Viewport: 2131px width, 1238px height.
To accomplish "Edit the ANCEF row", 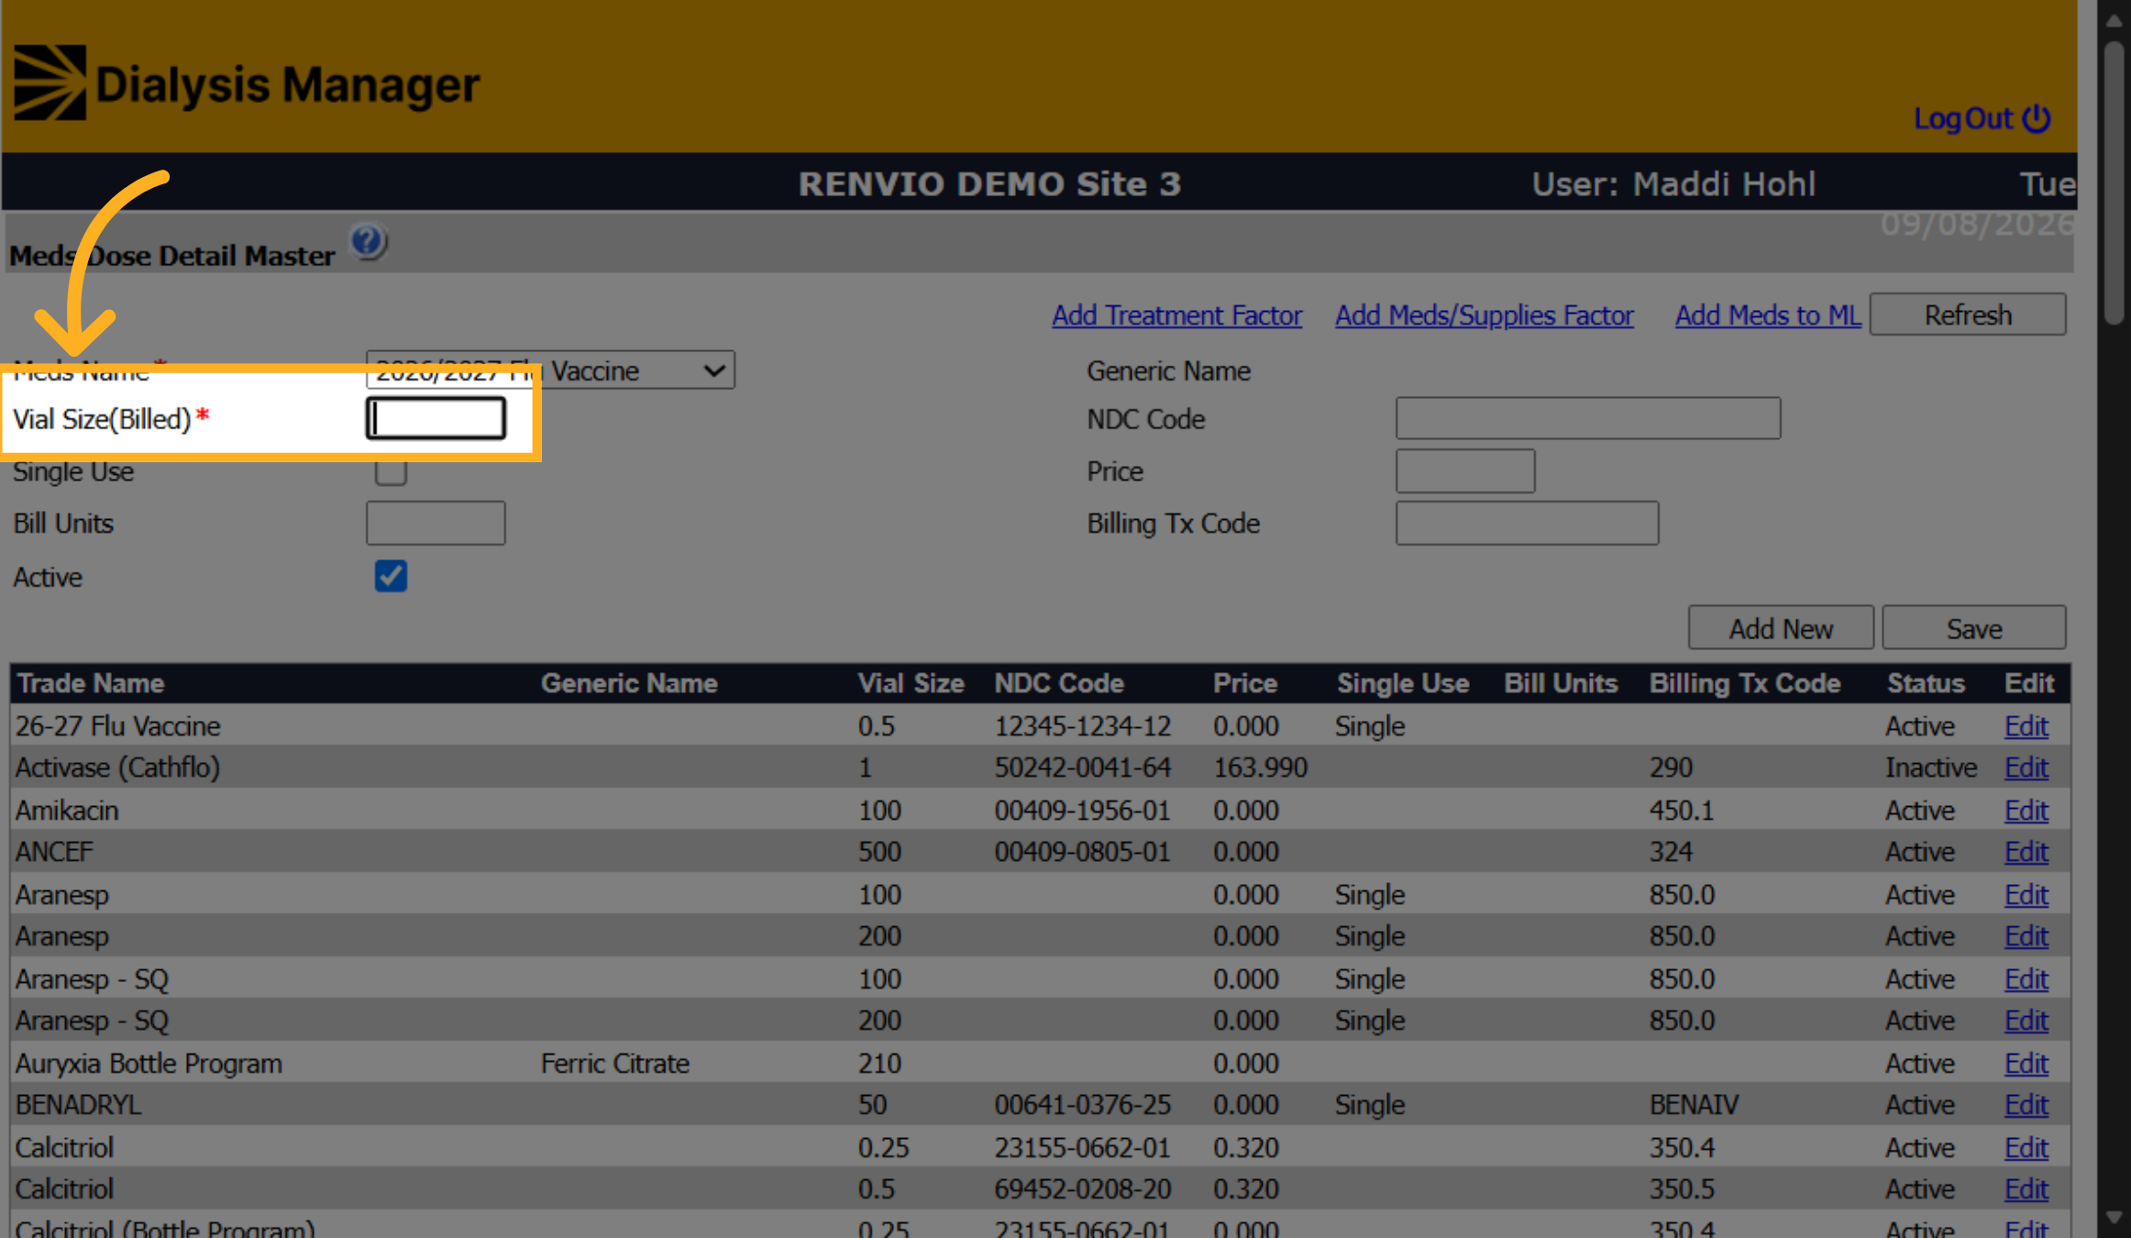I will point(2026,852).
